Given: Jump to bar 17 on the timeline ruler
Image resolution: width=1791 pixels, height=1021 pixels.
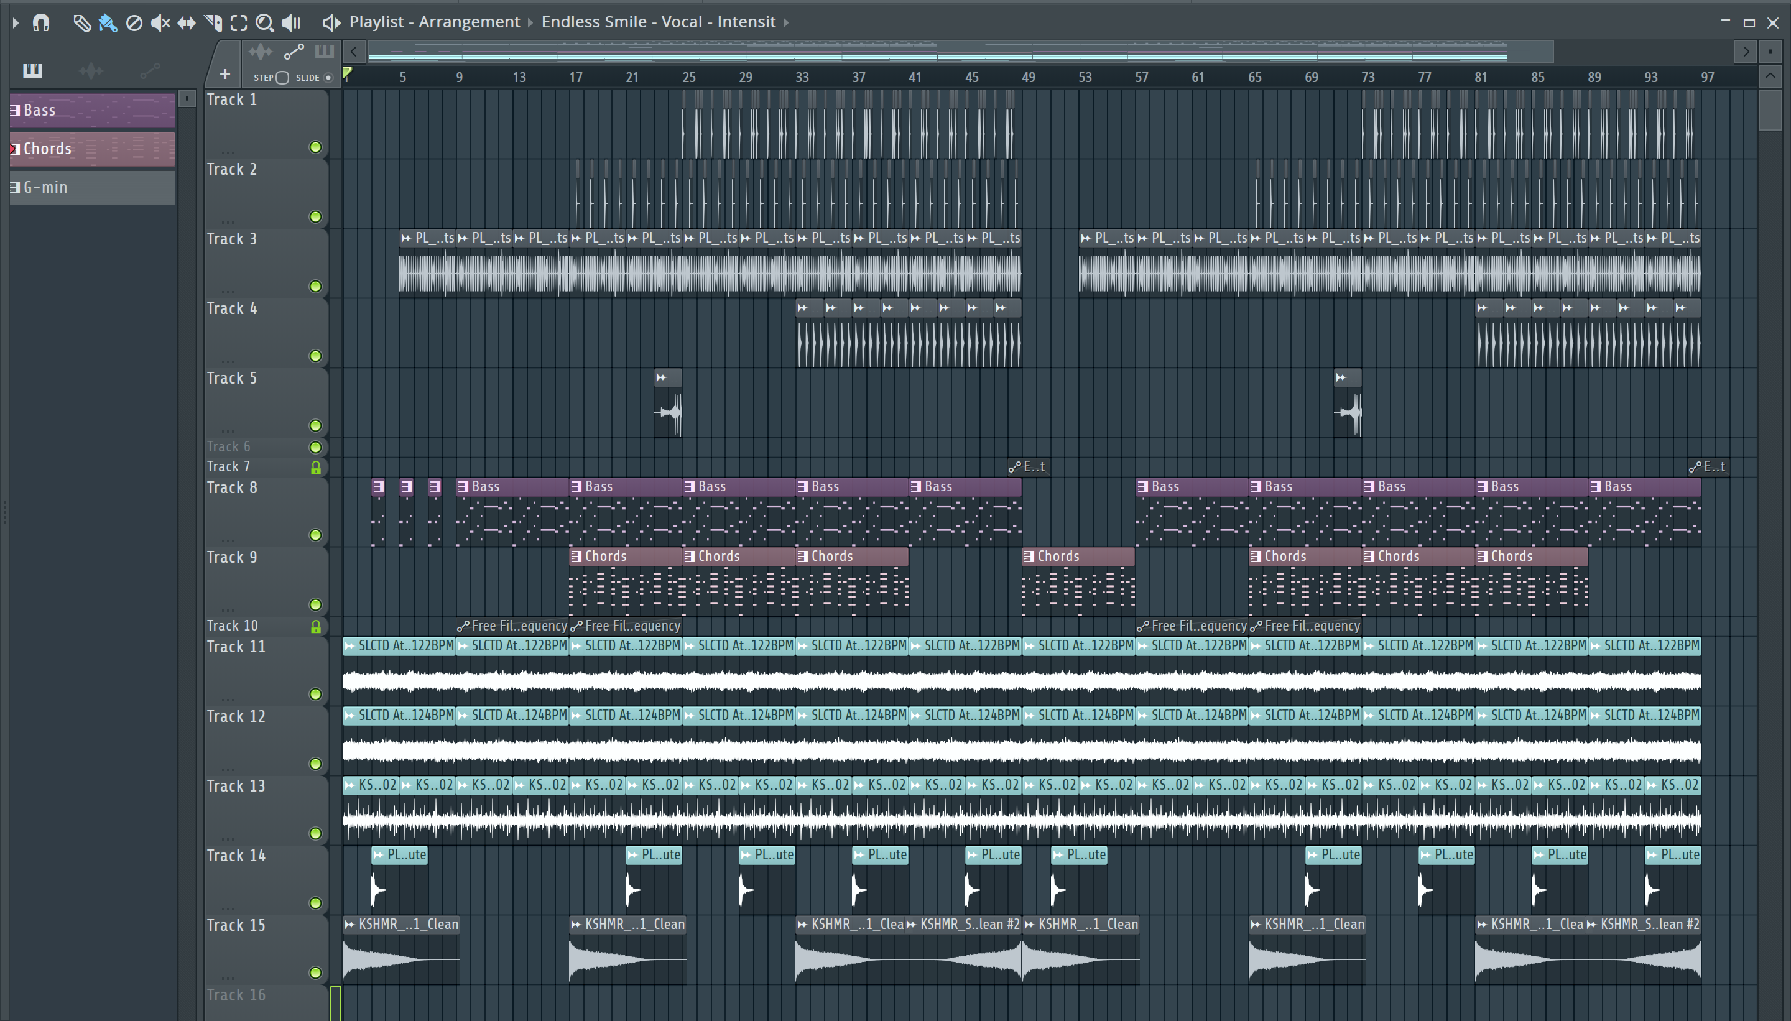Looking at the screenshot, I should [x=576, y=77].
